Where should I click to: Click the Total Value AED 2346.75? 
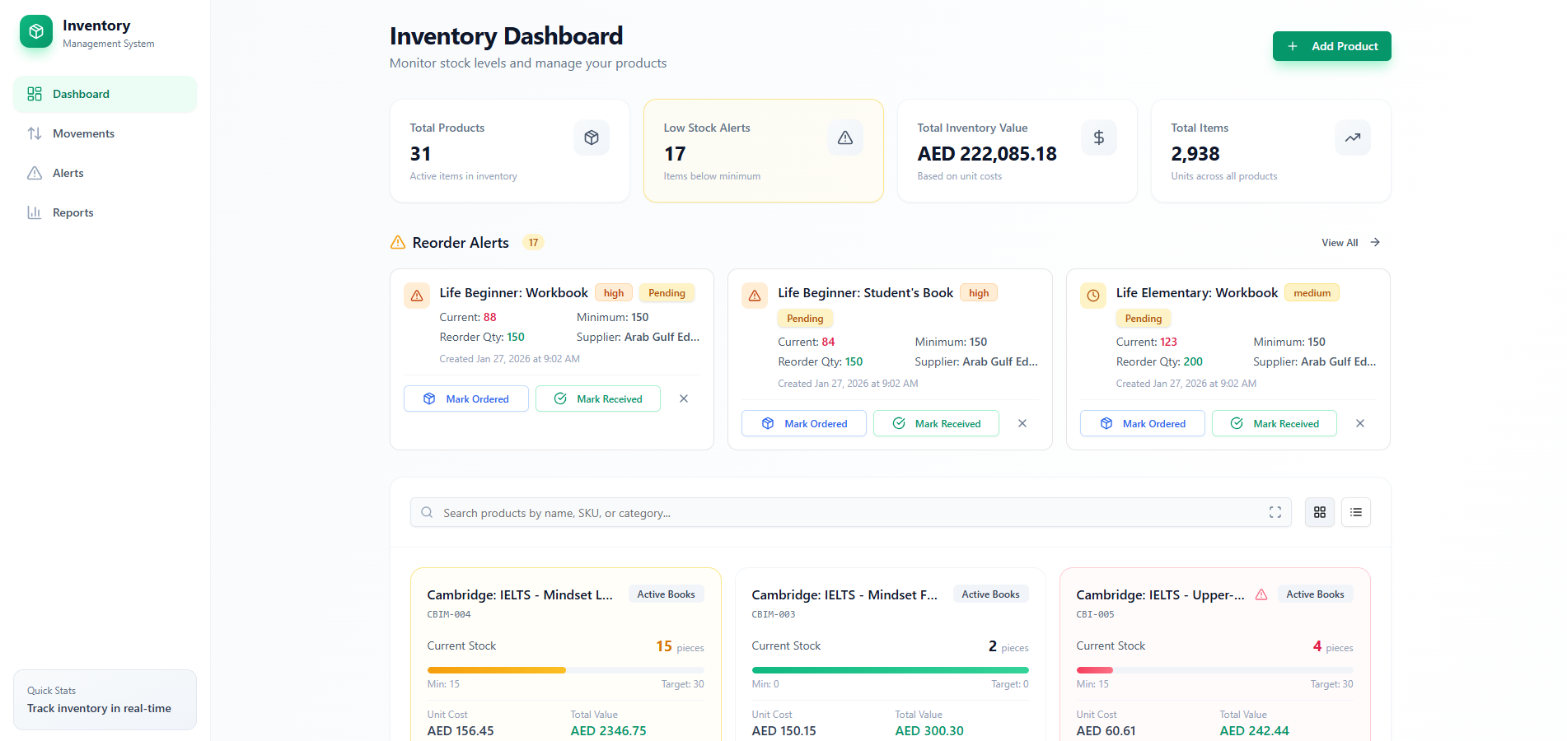[608, 731]
